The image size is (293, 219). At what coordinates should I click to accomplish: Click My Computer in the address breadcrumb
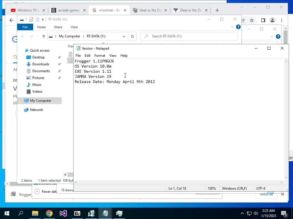pyautogui.click(x=70, y=36)
